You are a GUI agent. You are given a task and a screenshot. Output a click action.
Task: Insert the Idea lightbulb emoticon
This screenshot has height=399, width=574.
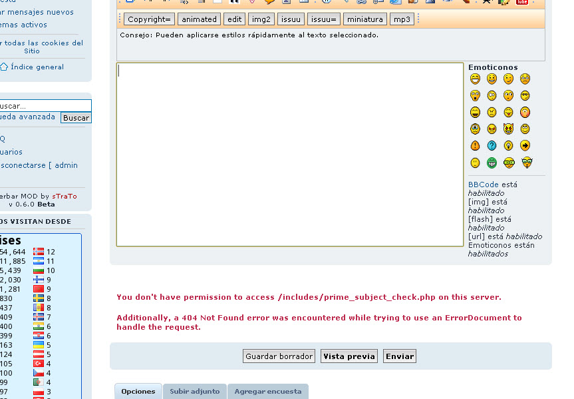(x=508, y=145)
